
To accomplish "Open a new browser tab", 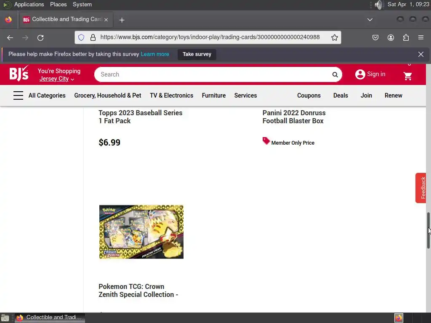I will tap(122, 20).
